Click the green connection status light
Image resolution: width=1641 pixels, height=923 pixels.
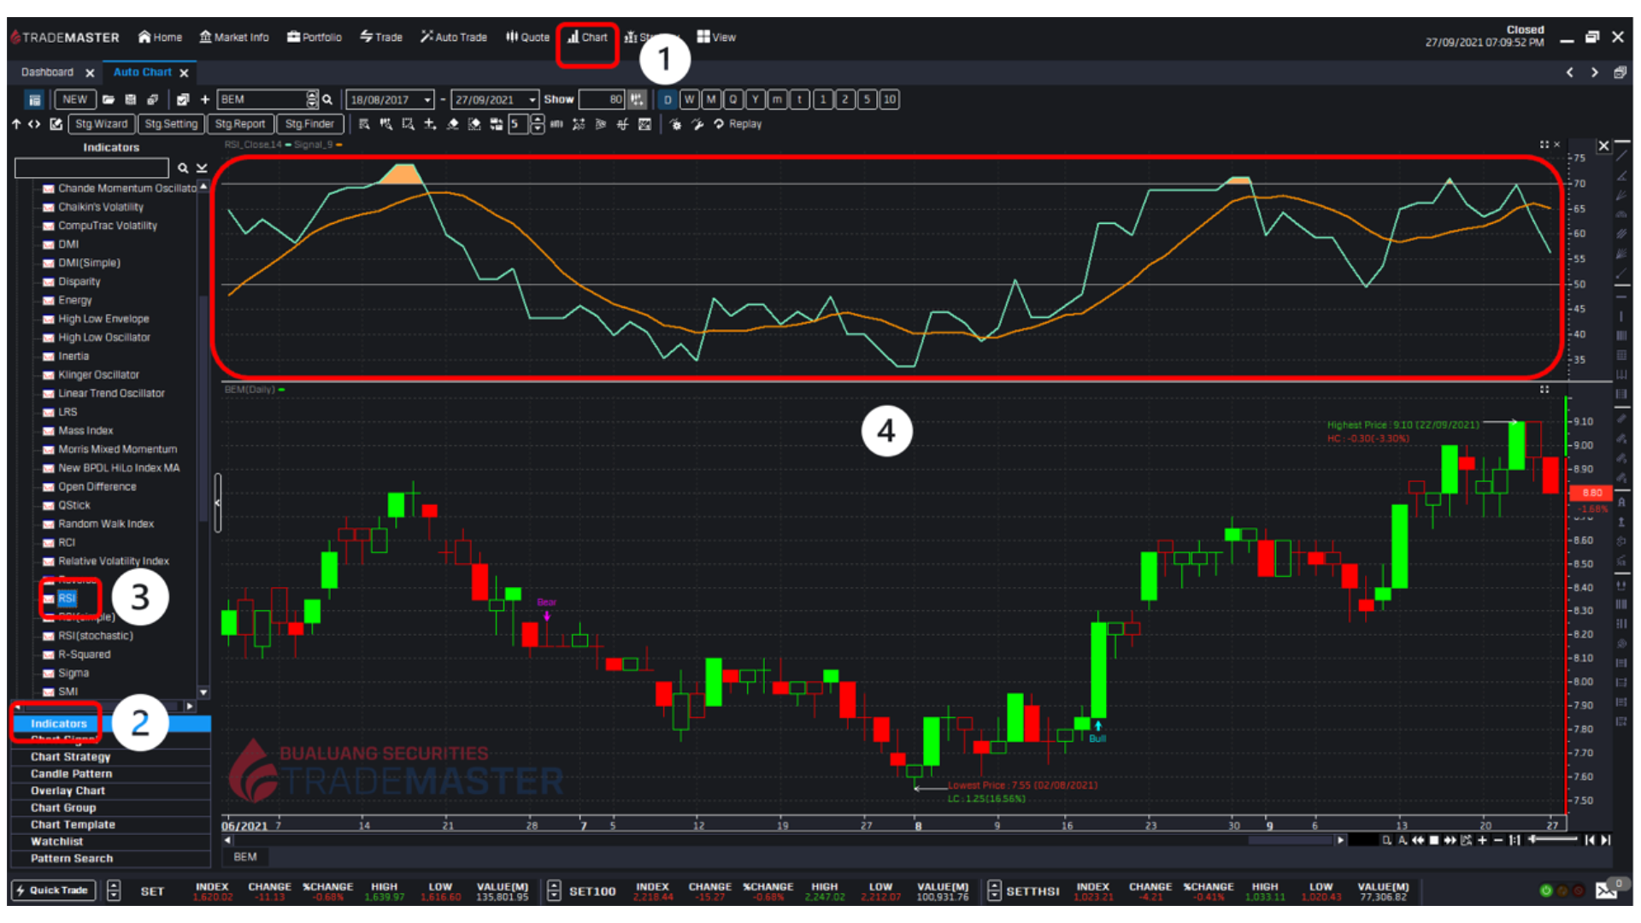click(x=1546, y=890)
